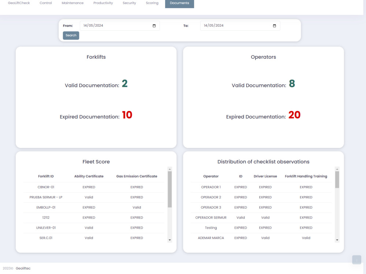Image resolution: width=366 pixels, height=274 pixels.
Task: Click the Operator column header
Action: click(x=211, y=176)
